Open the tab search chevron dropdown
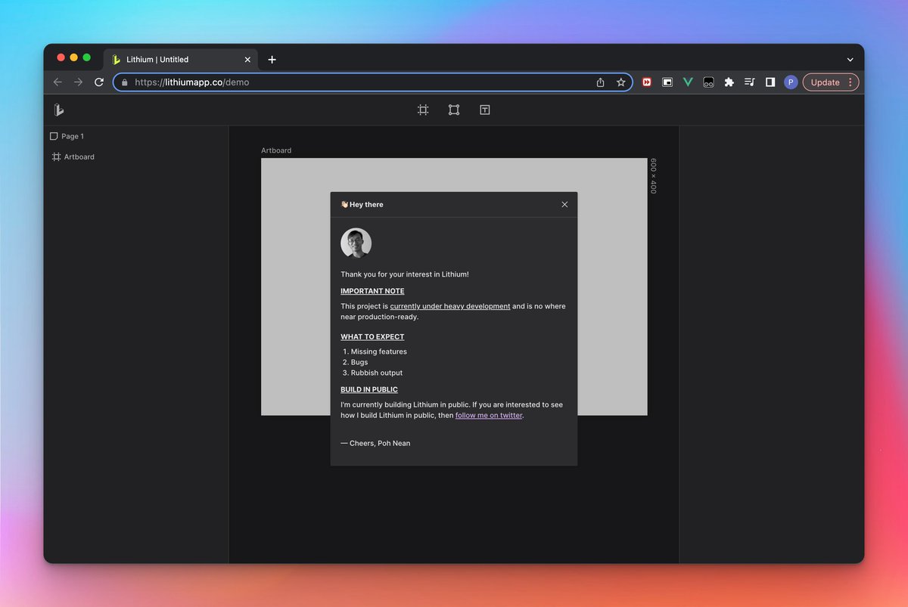 coord(850,60)
